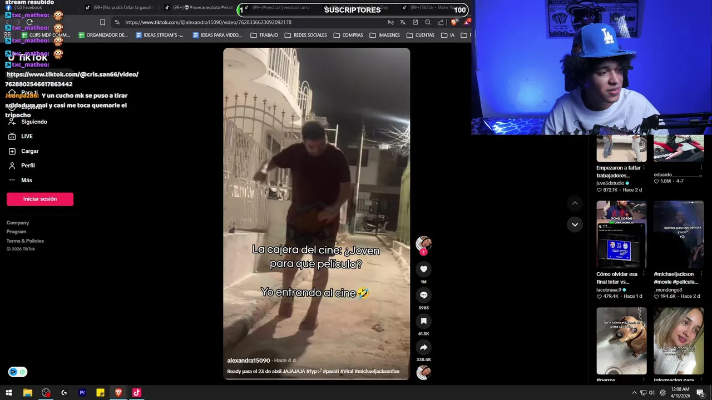
Task: Click the volume speaker tray icon
Action: [652, 393]
